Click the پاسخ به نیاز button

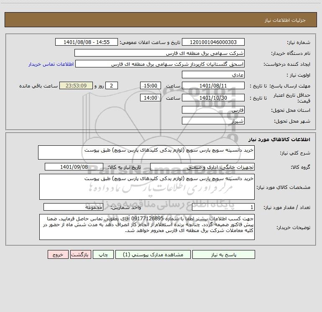pos(223,255)
